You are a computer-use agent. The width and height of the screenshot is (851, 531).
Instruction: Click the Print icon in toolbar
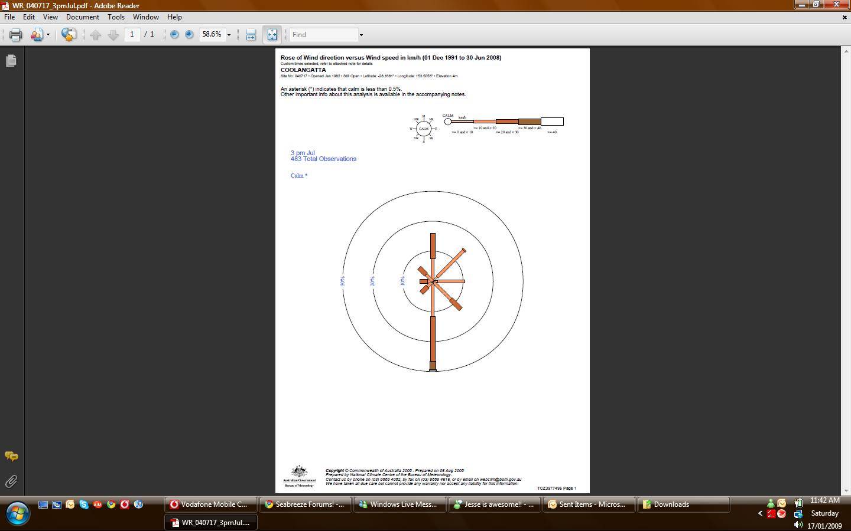[15, 35]
